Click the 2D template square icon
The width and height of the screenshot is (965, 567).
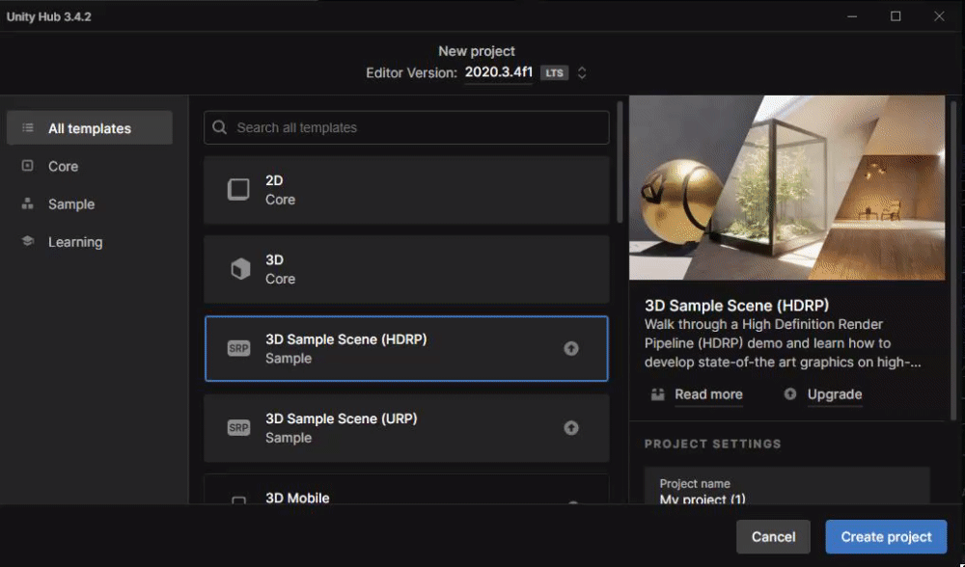[x=238, y=189]
